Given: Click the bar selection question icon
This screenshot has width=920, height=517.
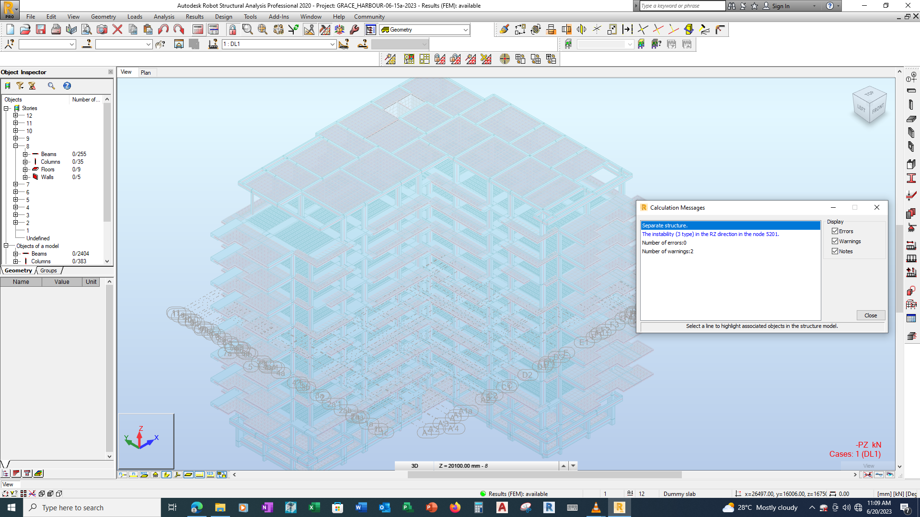Looking at the screenshot, I should click(x=87, y=45).
